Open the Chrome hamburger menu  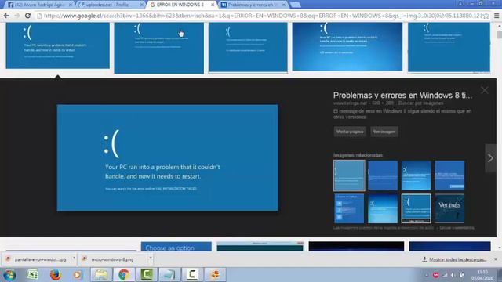pyautogui.click(x=497, y=16)
